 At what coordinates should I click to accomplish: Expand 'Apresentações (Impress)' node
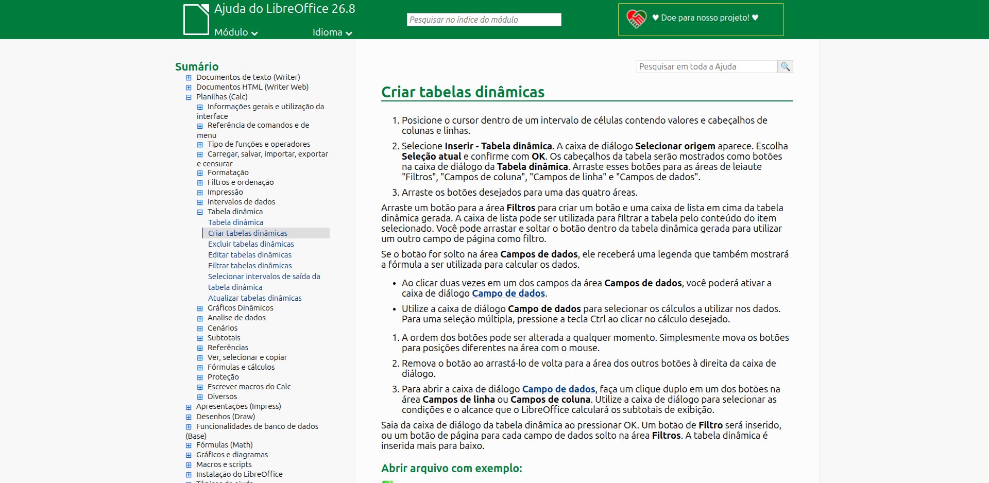pyautogui.click(x=189, y=407)
